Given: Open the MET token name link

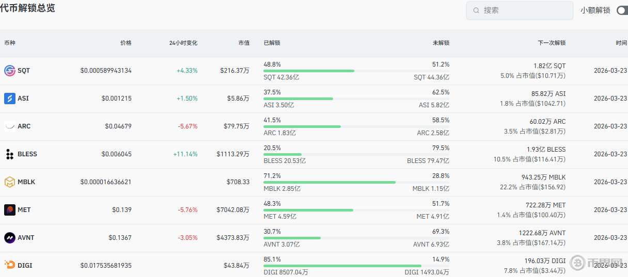Looking at the screenshot, I should pos(24,210).
